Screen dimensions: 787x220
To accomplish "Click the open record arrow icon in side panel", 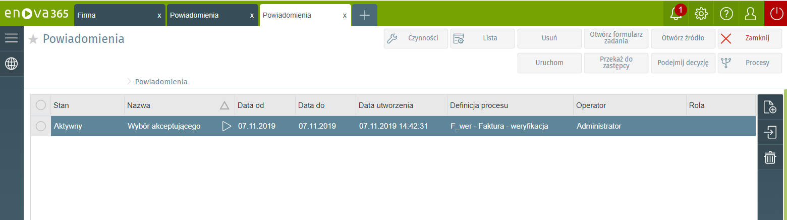I will click(x=769, y=132).
